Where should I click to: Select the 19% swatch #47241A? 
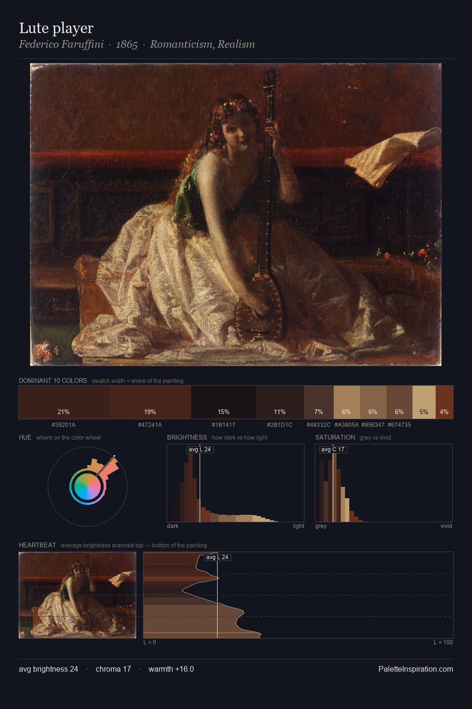150,402
